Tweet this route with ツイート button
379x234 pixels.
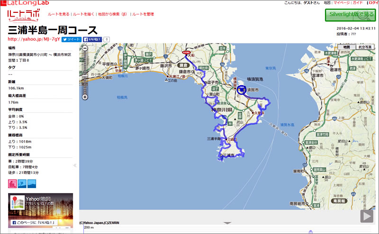click(72, 39)
